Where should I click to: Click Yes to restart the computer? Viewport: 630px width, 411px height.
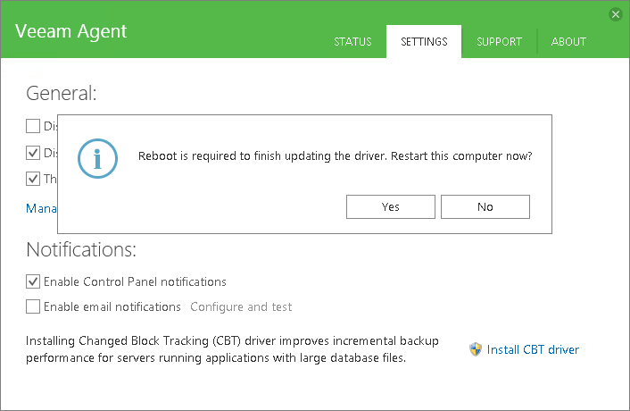coord(391,206)
